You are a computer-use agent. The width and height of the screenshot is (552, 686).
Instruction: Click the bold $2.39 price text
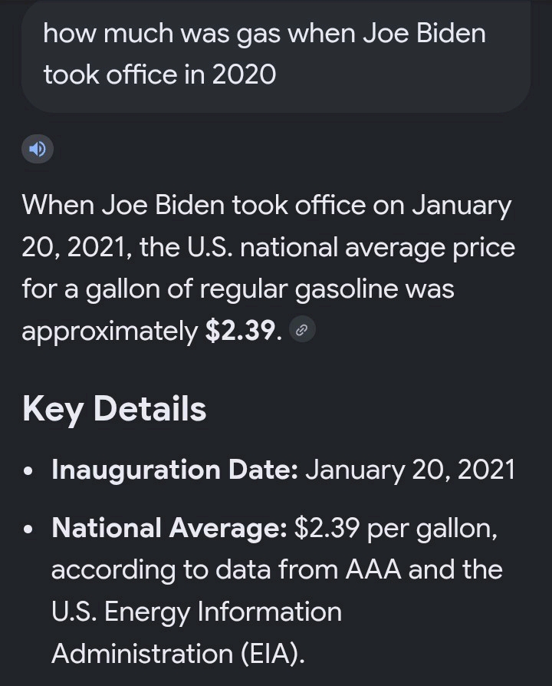coord(241,330)
